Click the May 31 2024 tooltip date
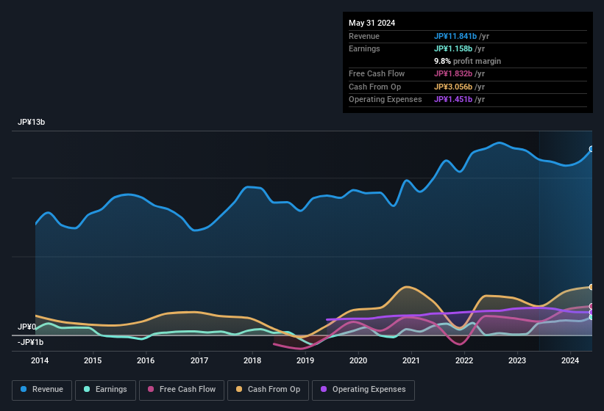This screenshot has height=411, width=604. pyautogui.click(x=372, y=23)
